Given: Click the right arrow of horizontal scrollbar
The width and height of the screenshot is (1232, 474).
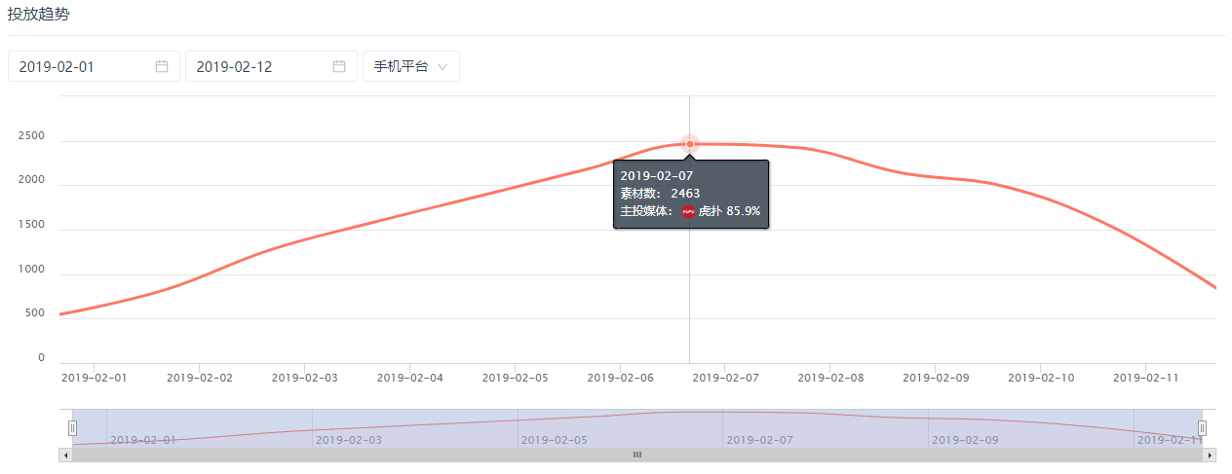Looking at the screenshot, I should [x=1211, y=455].
